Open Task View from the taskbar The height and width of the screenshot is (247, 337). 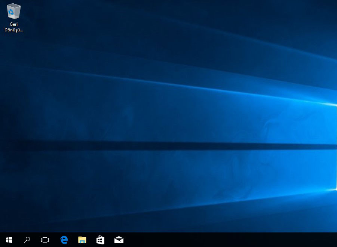tap(45, 240)
